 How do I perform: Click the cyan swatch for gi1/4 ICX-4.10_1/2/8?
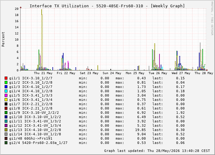coord(6,91)
